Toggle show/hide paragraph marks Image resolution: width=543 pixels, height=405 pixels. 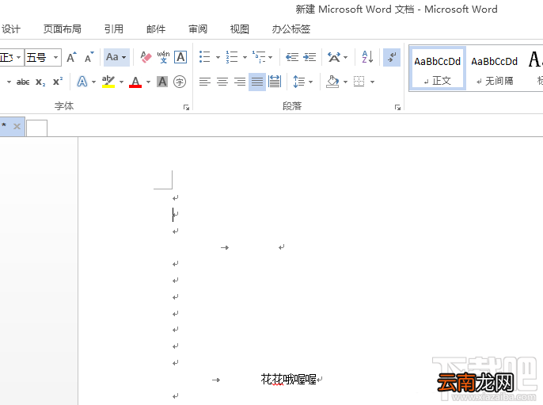(392, 57)
